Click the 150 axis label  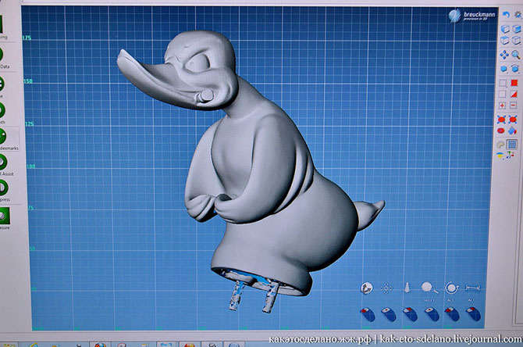[x=28, y=81]
